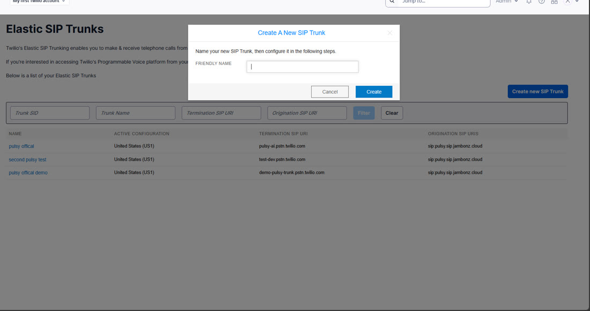Screen dimensions: 590x311
Task: Select demo-pulsy-trunk.pstn.twilio.com text
Action: [292, 173]
